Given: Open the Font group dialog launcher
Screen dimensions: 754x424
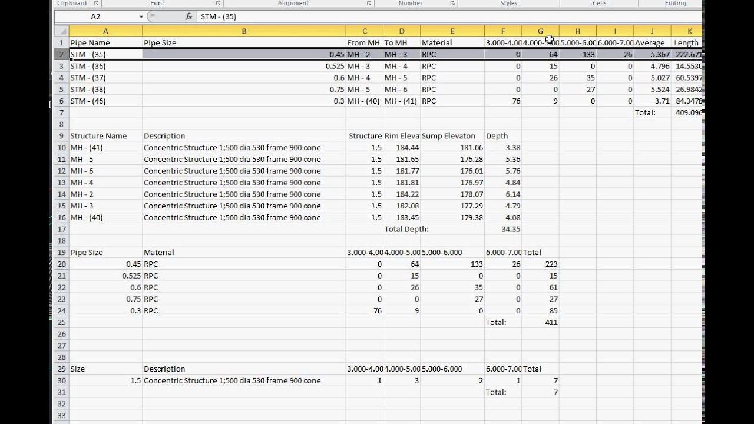Looking at the screenshot, I should [x=219, y=4].
